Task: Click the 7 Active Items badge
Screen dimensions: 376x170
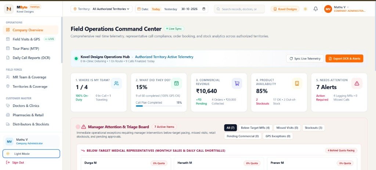Action: click(164, 127)
